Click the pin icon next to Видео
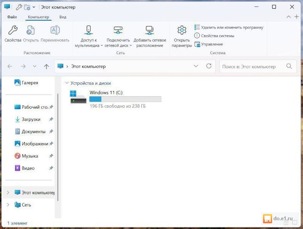The image size is (303, 229). (51, 168)
